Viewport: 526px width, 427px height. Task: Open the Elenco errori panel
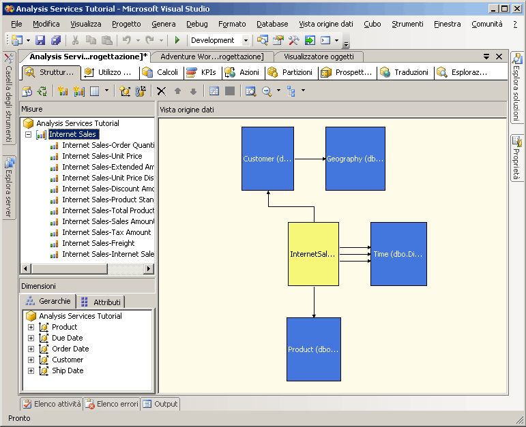point(112,404)
